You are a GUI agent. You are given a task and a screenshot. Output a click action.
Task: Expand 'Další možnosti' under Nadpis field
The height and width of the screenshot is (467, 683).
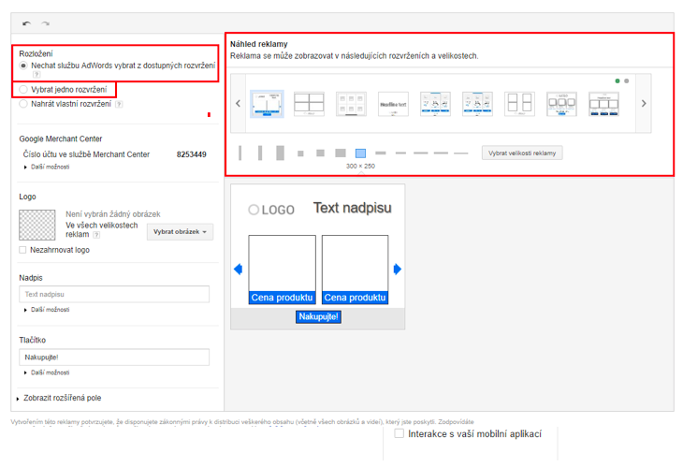coord(47,310)
